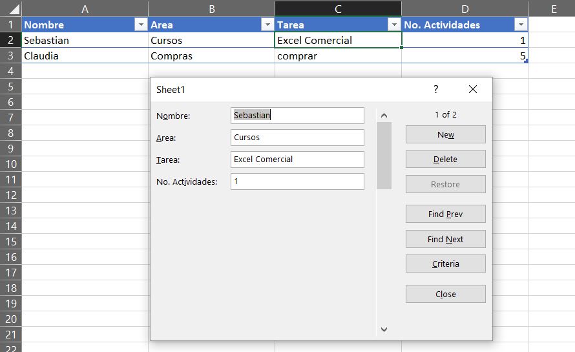Click the Find Next button

pyautogui.click(x=446, y=239)
